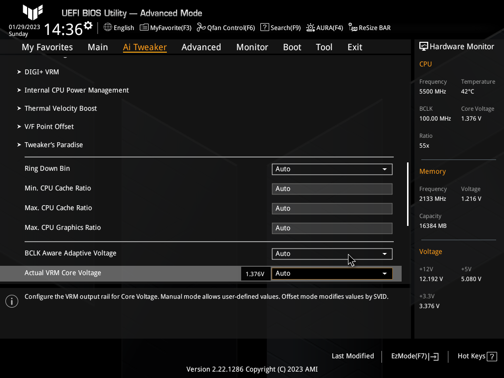Click Min. CPU Cache Ratio field
This screenshot has width=504, height=378.
(332, 189)
